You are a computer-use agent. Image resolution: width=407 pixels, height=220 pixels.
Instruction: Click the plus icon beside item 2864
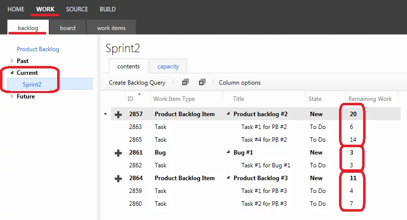tap(118, 179)
